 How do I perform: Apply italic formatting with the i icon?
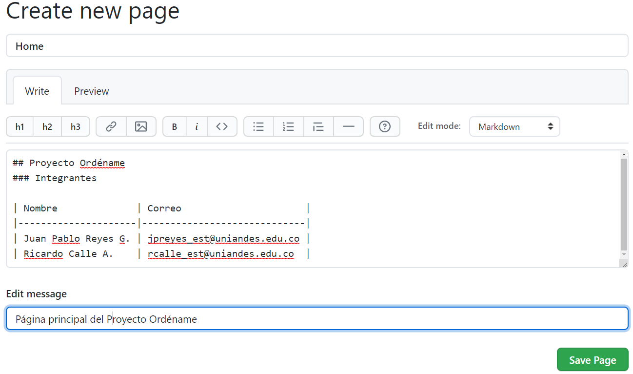pyautogui.click(x=197, y=126)
